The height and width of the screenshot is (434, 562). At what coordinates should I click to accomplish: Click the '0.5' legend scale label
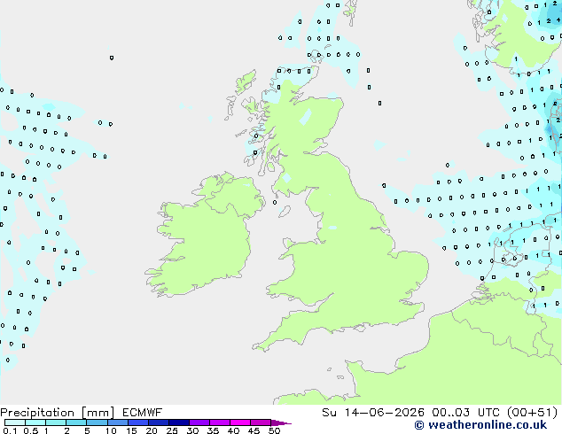pyautogui.click(x=31, y=430)
